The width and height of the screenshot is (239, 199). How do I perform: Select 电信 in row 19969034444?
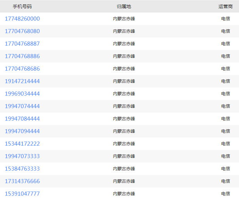pyautogui.click(x=225, y=94)
